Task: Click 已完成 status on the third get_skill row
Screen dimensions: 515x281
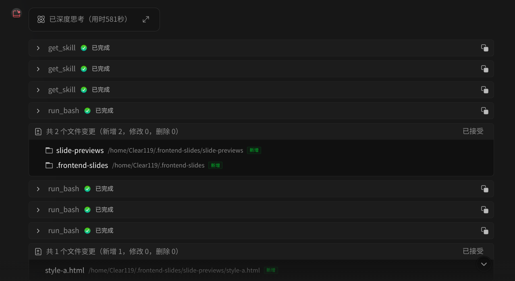Action: pyautogui.click(x=101, y=90)
